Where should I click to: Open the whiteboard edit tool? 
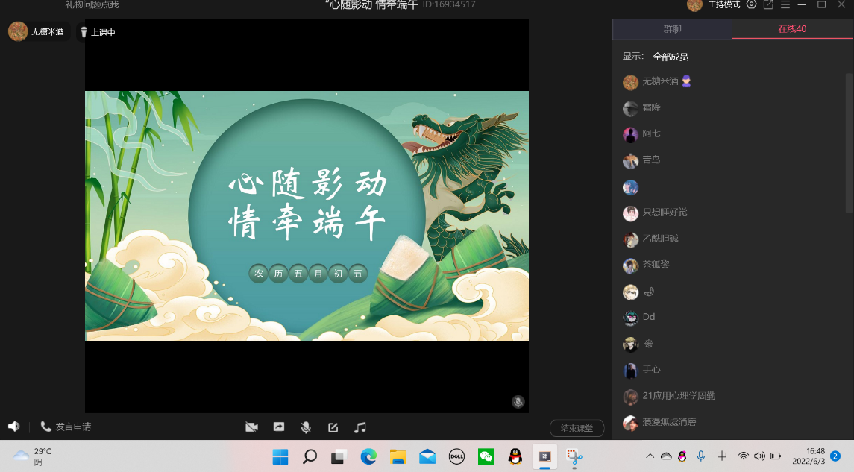[x=333, y=427]
